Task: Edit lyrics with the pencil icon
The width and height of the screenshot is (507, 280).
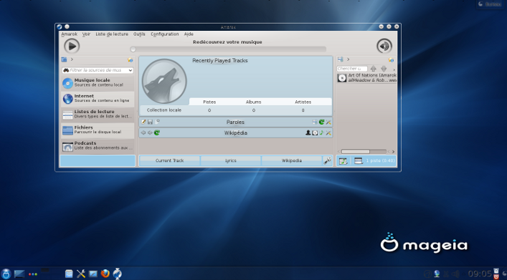Action: tap(143, 122)
